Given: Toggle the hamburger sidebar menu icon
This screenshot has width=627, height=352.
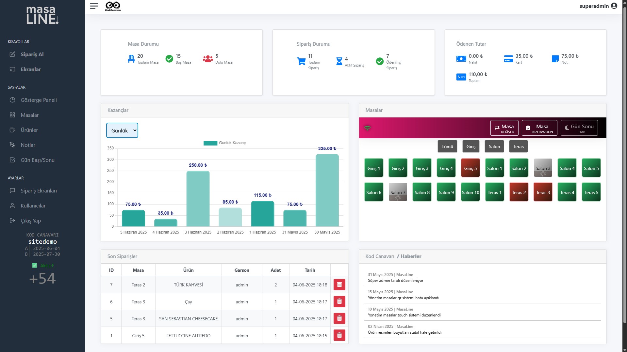Looking at the screenshot, I should tap(94, 6).
